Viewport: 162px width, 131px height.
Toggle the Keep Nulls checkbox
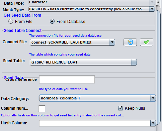(120, 108)
